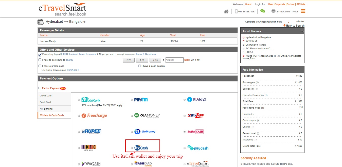Click the JioMoney wallet logo

(x=145, y=132)
